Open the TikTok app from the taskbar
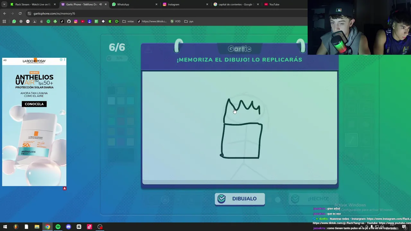 [90, 227]
